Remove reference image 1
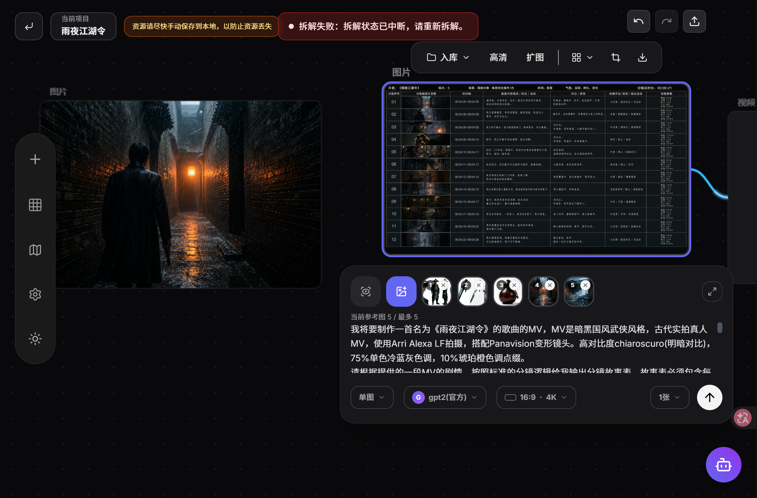Viewport: 757px width, 498px height. (x=443, y=285)
